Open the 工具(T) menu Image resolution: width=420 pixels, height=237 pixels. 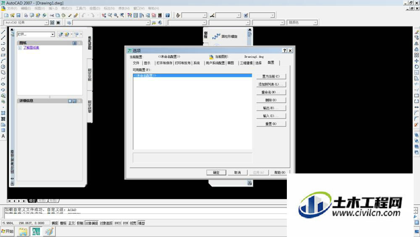pos(81,8)
